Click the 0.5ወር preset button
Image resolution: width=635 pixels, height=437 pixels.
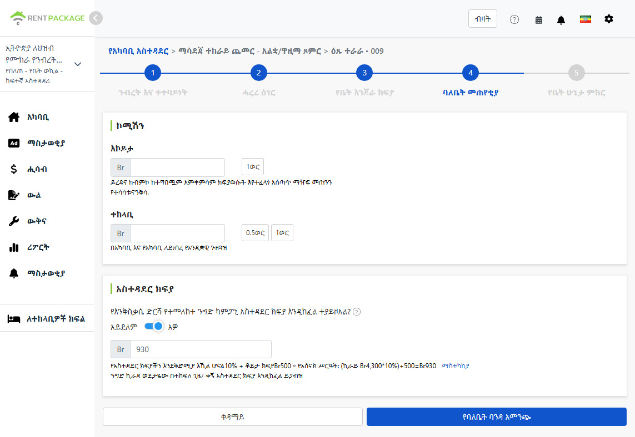click(255, 232)
